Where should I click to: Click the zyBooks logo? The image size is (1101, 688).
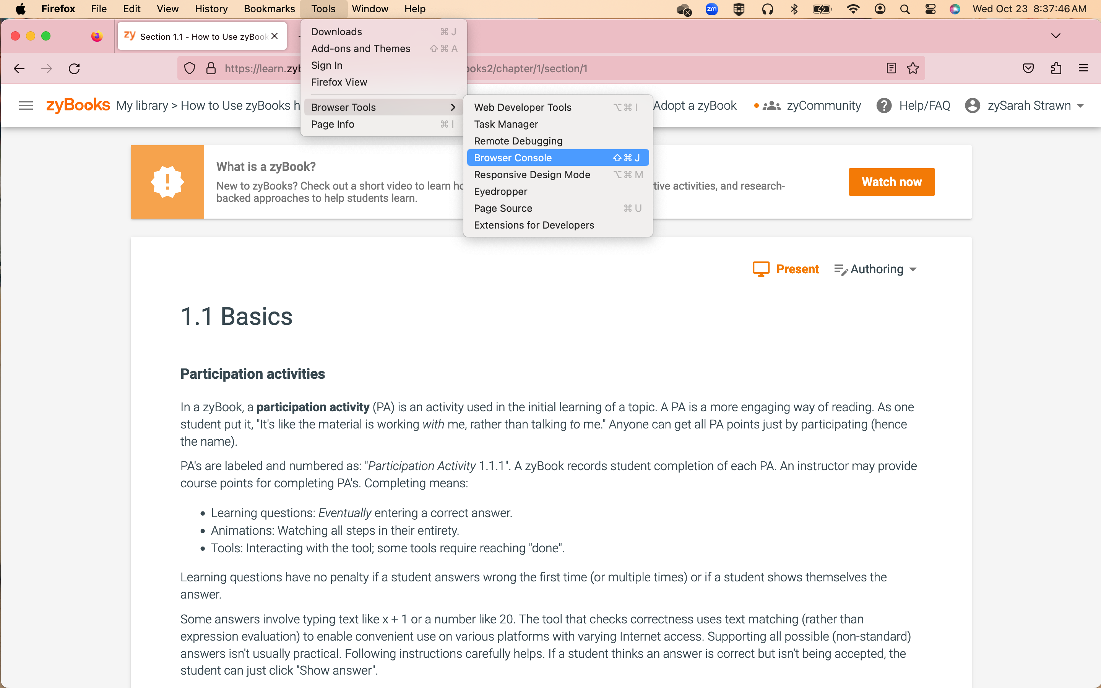(x=78, y=105)
